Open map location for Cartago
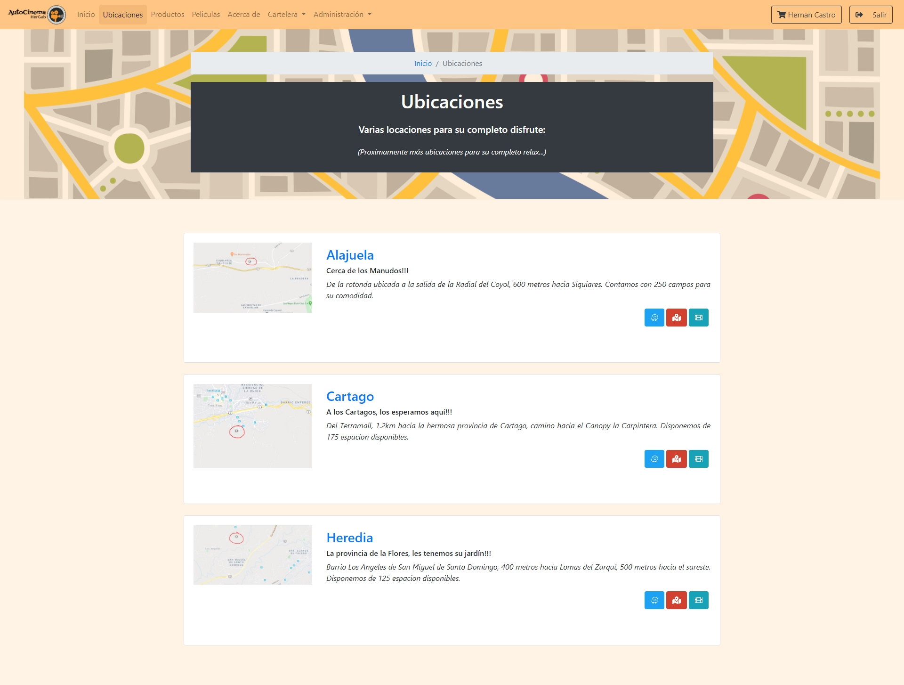 (x=676, y=459)
